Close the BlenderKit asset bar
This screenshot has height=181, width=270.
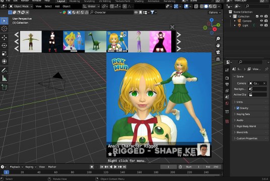point(172,27)
